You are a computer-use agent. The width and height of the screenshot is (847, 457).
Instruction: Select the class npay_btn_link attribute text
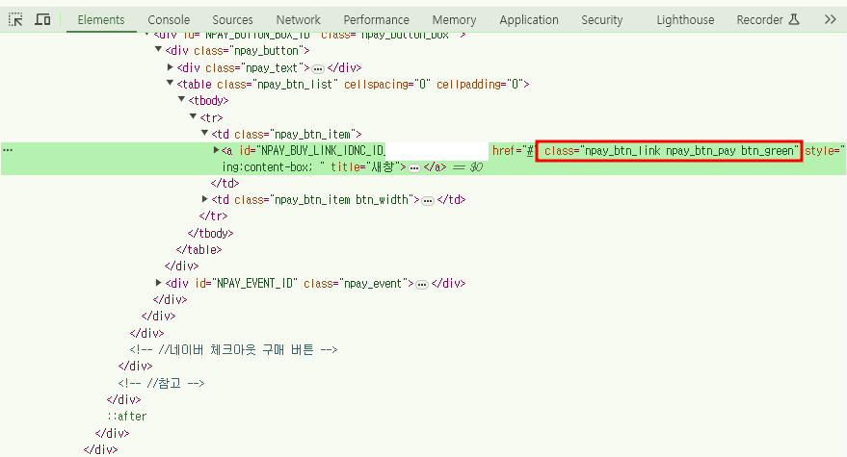pyautogui.click(x=672, y=151)
